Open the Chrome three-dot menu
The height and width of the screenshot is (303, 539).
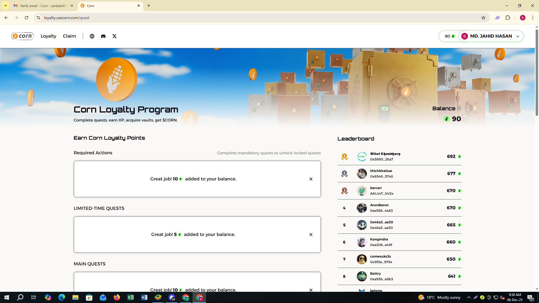pyautogui.click(x=533, y=18)
